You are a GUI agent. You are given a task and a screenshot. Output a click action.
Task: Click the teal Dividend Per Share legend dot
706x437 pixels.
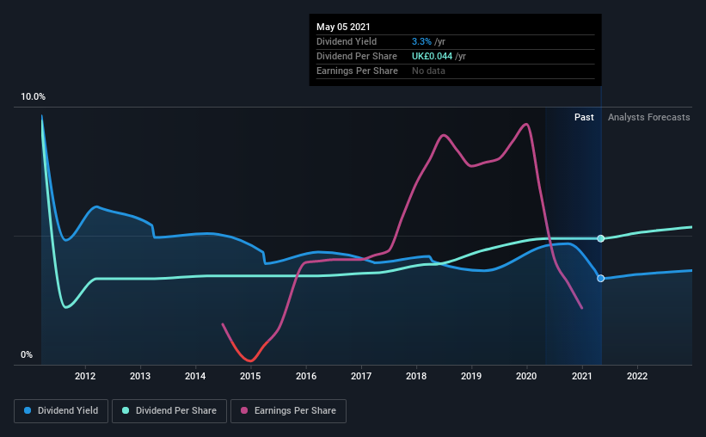tap(126, 410)
